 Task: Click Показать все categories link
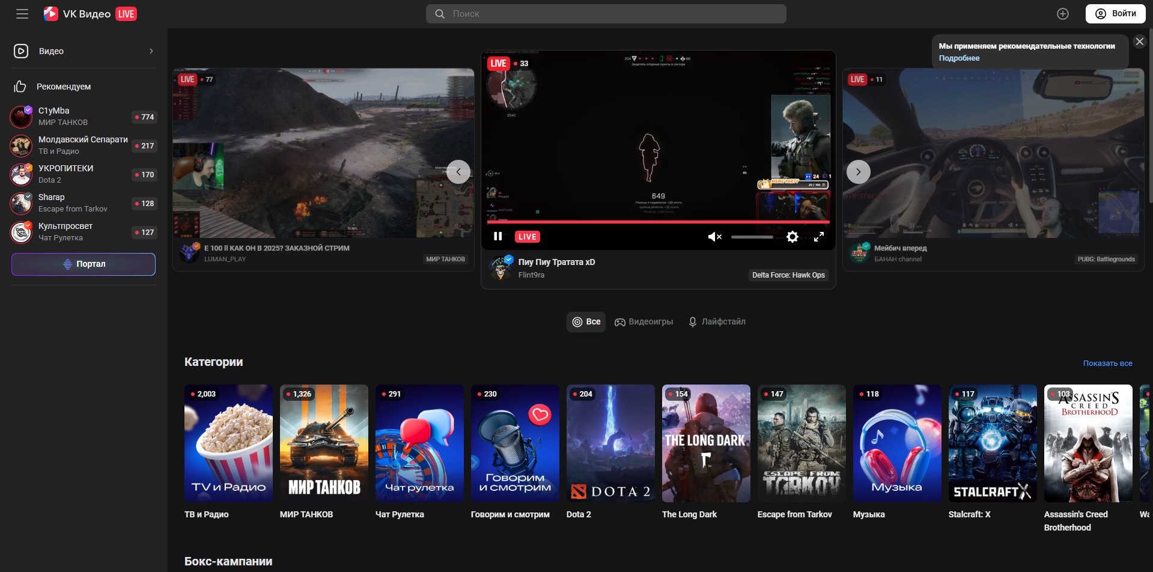click(x=1107, y=364)
